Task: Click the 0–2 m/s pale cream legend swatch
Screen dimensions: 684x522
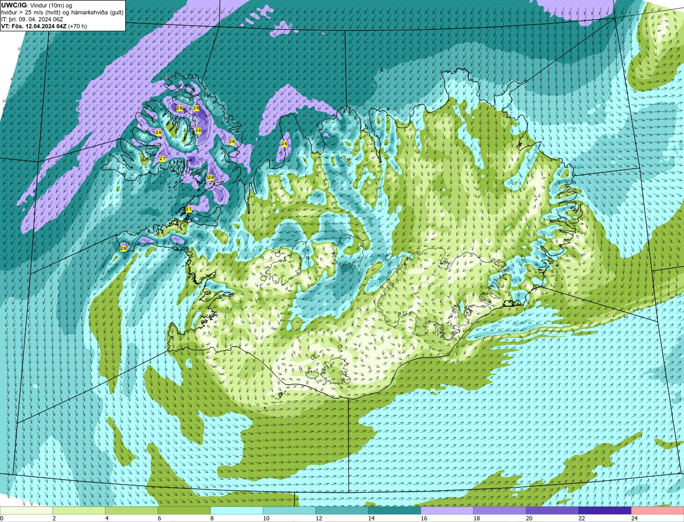Action: pos(26,510)
